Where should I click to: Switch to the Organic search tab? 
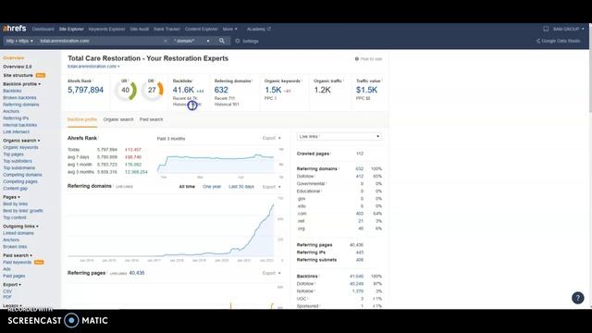click(118, 119)
